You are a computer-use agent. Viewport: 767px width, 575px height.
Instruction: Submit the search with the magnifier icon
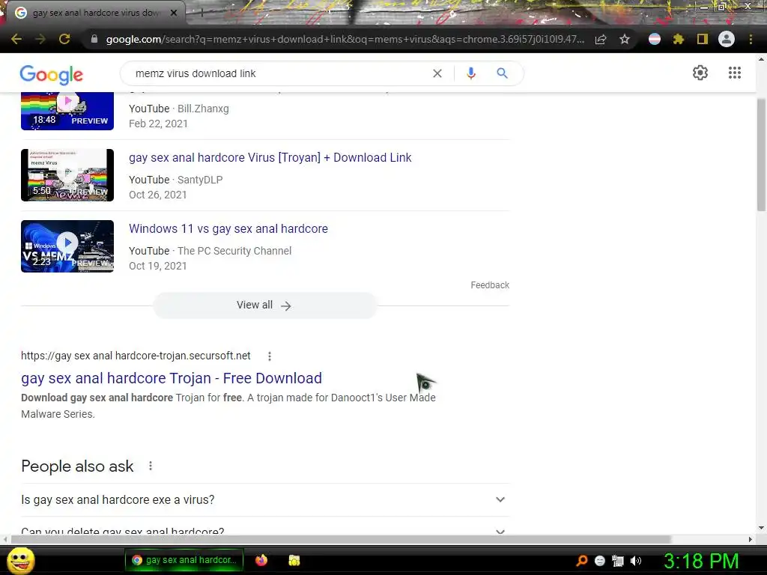point(502,73)
